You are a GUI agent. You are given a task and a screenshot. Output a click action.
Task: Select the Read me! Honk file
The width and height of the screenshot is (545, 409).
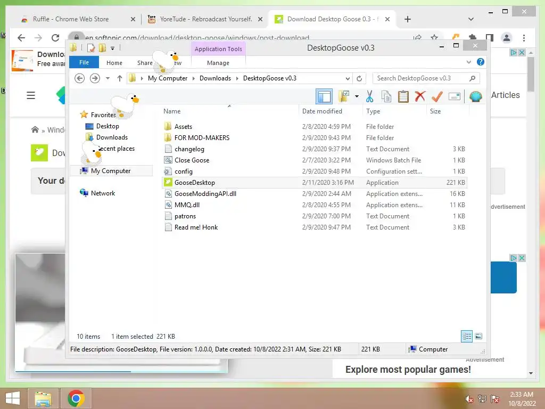(x=196, y=227)
